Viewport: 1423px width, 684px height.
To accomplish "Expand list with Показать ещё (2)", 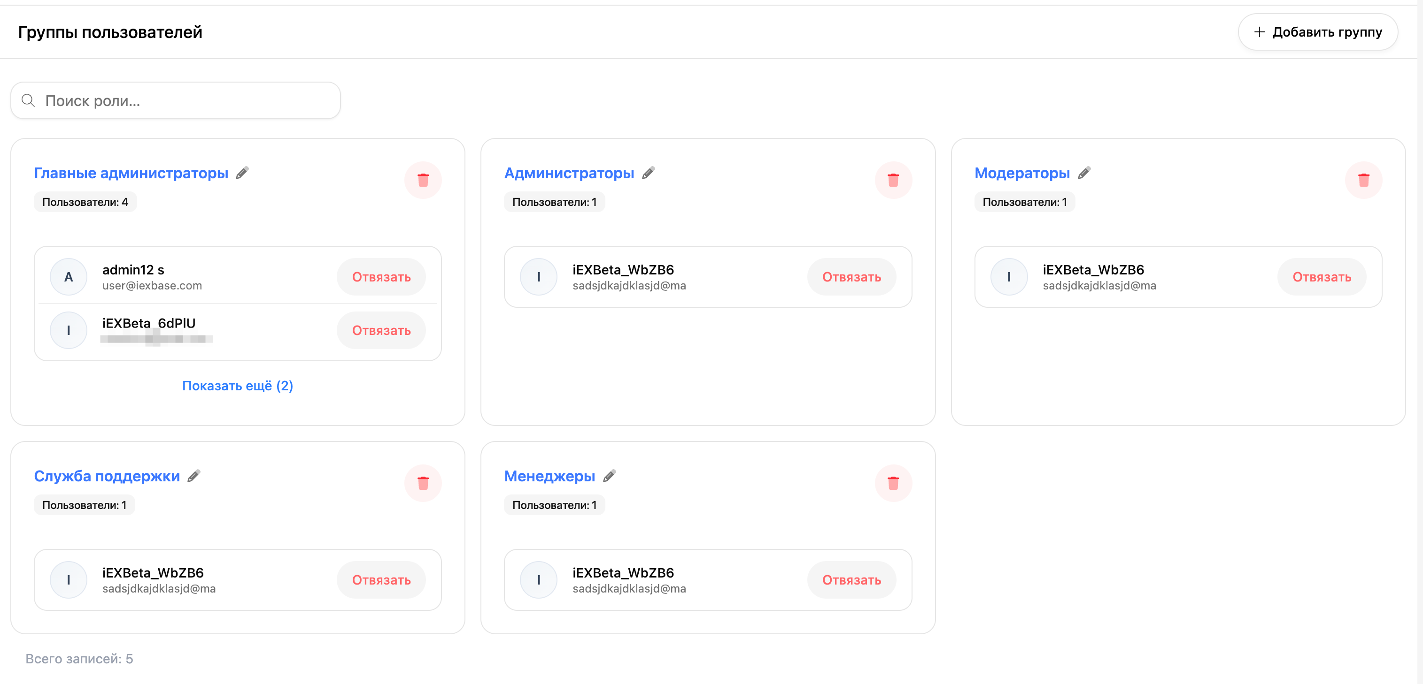I will [x=238, y=386].
